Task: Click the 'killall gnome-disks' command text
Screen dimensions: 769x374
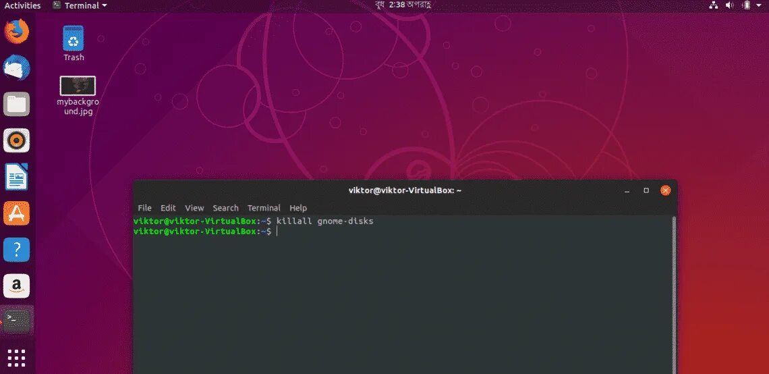Action: click(x=324, y=221)
